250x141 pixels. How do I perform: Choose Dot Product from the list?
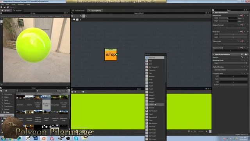(x=155, y=111)
